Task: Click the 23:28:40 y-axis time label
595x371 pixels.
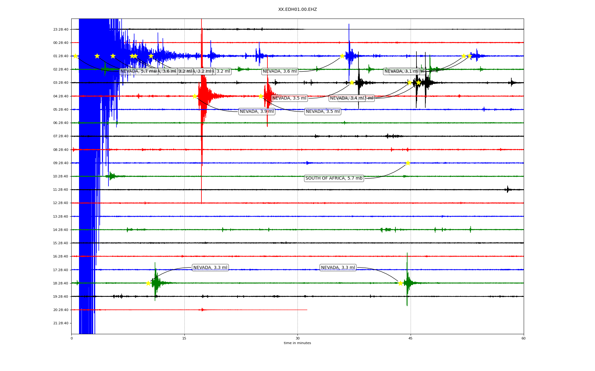Action: tap(61, 29)
